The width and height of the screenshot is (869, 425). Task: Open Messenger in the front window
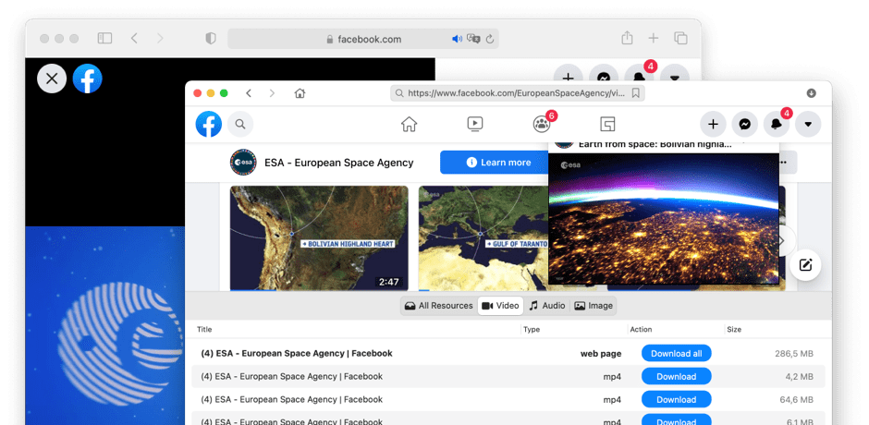(745, 124)
